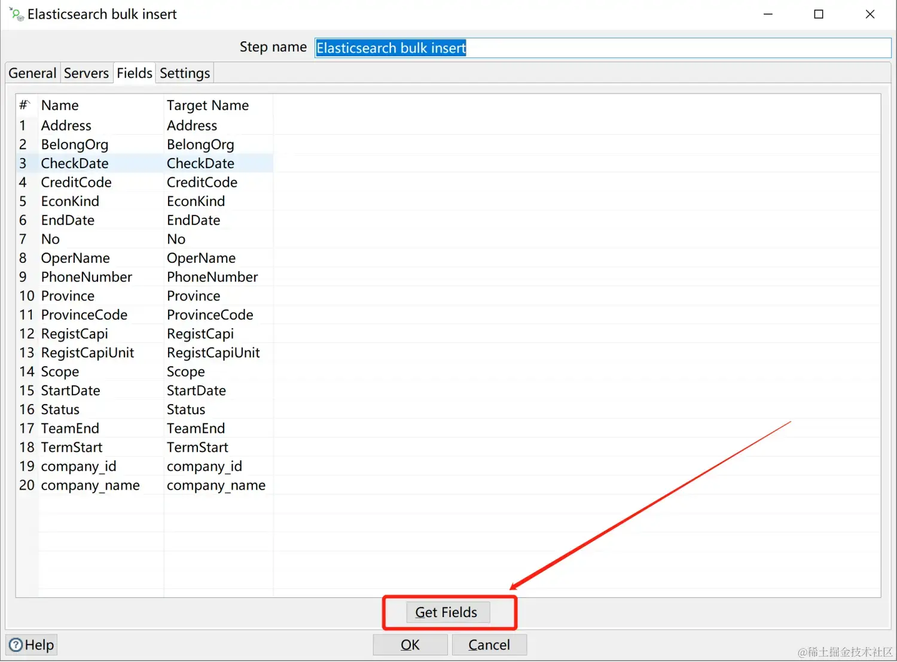Open Help for this step
This screenshot has height=662, width=897.
tap(32, 645)
